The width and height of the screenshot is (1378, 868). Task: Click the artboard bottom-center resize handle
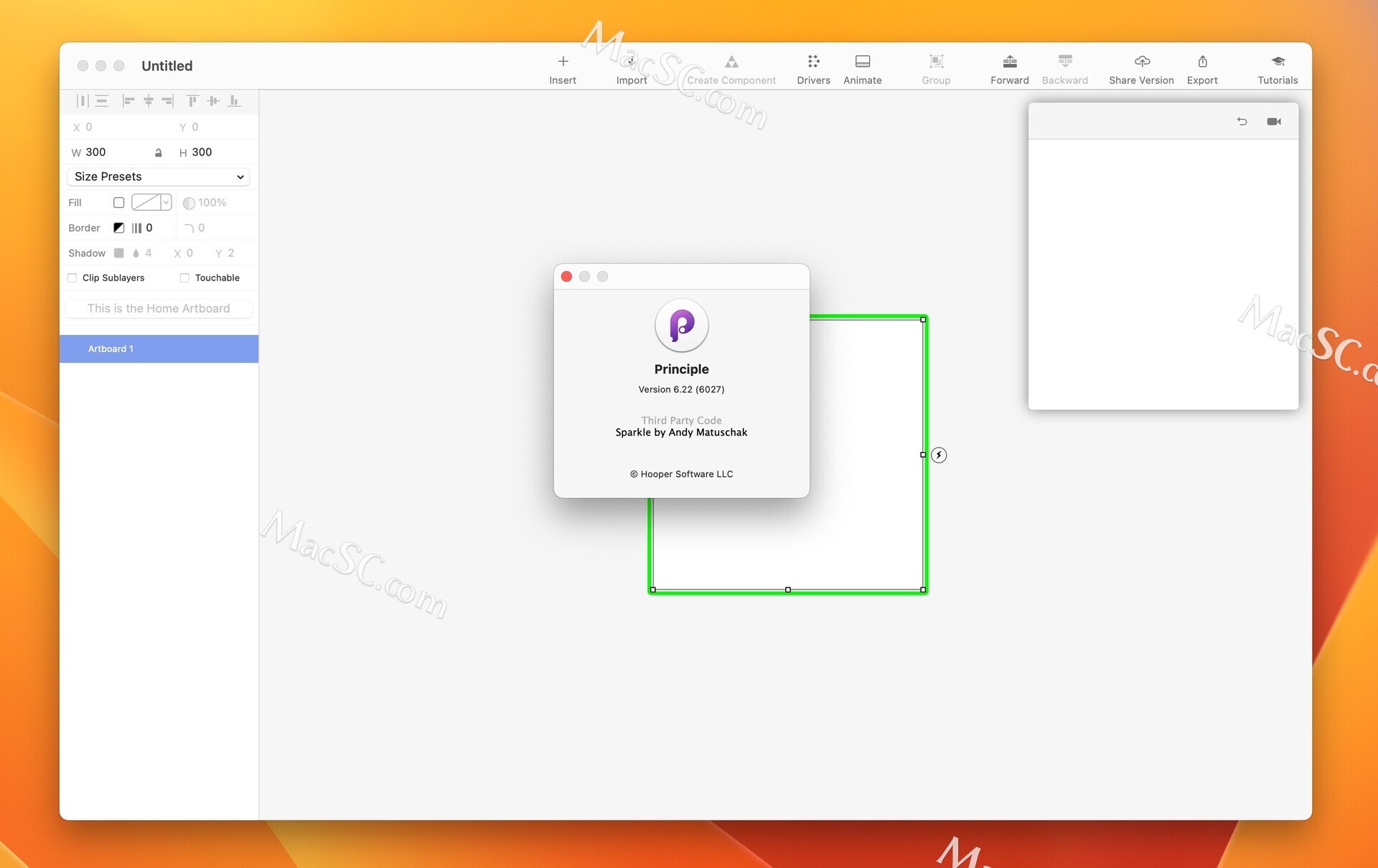tap(788, 590)
